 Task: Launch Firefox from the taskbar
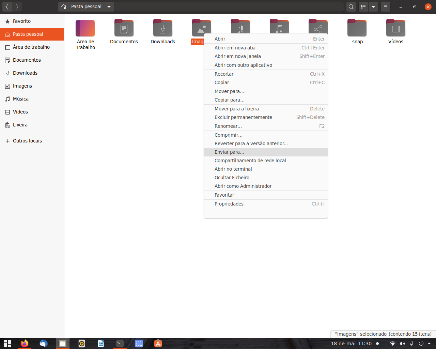coord(24,344)
